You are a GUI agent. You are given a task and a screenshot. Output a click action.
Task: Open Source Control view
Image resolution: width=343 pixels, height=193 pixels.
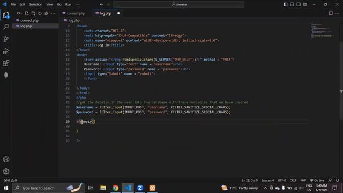click(x=6, y=39)
